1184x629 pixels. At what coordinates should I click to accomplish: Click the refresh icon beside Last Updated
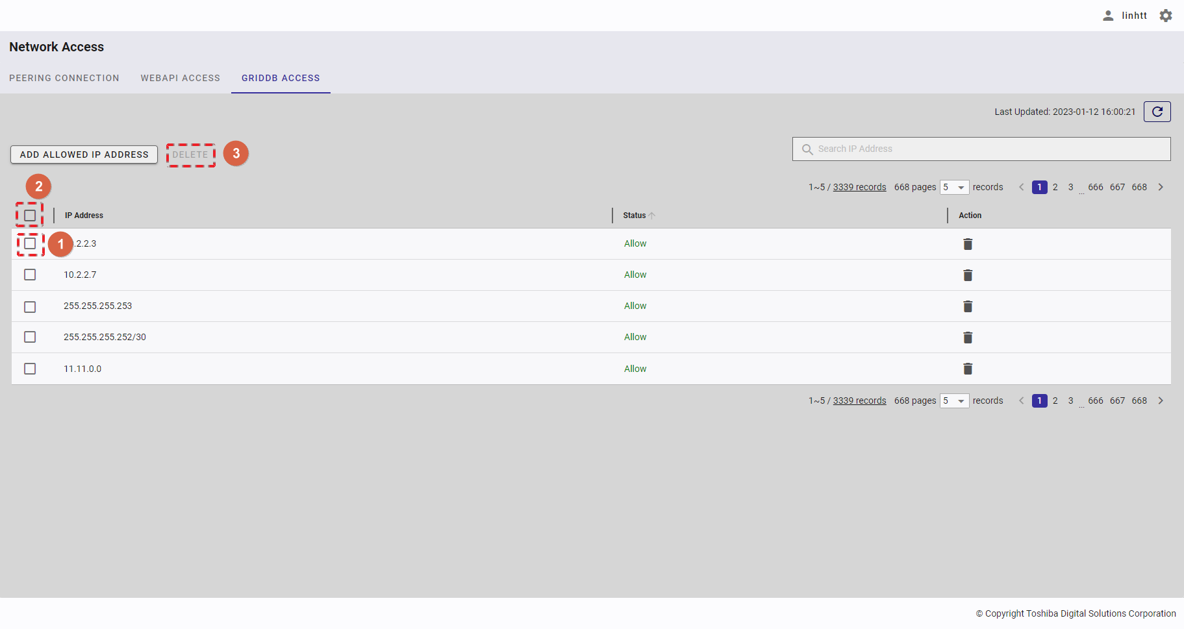[x=1157, y=112]
